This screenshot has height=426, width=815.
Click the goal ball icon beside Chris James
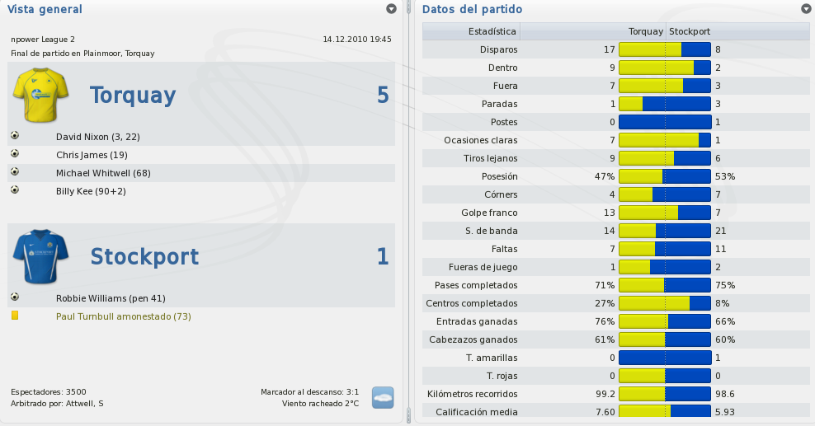[x=15, y=153]
